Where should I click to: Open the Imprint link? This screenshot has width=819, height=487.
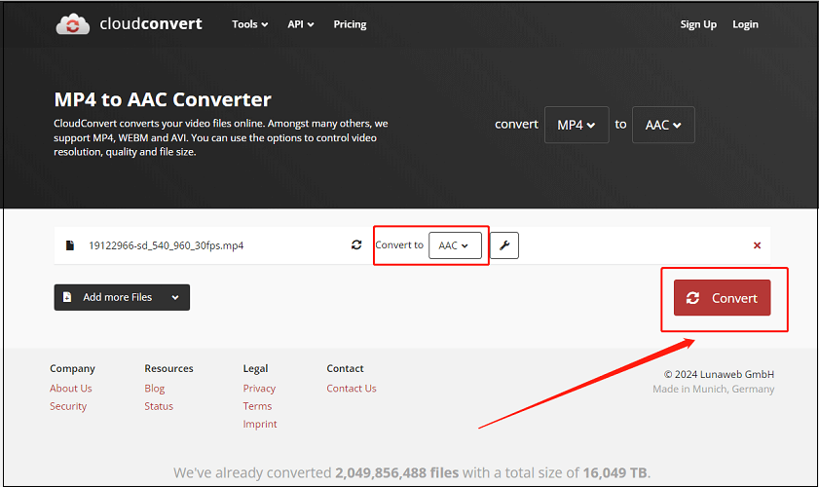[x=260, y=424]
